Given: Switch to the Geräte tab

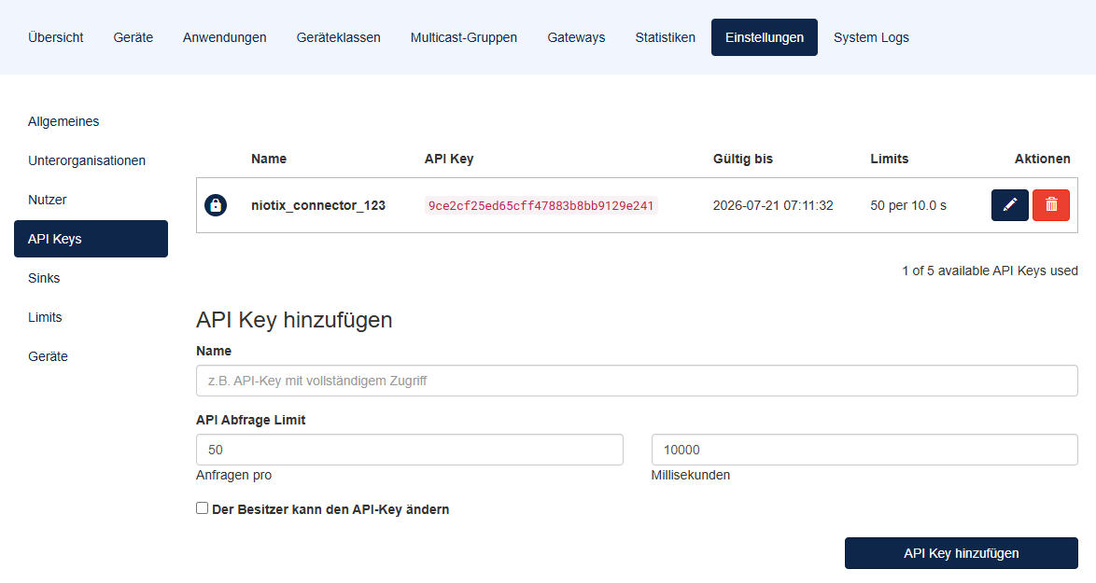Looking at the screenshot, I should [133, 37].
